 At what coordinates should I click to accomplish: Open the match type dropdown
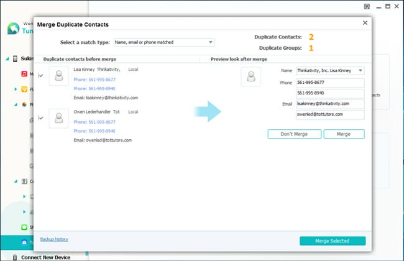pyautogui.click(x=164, y=42)
